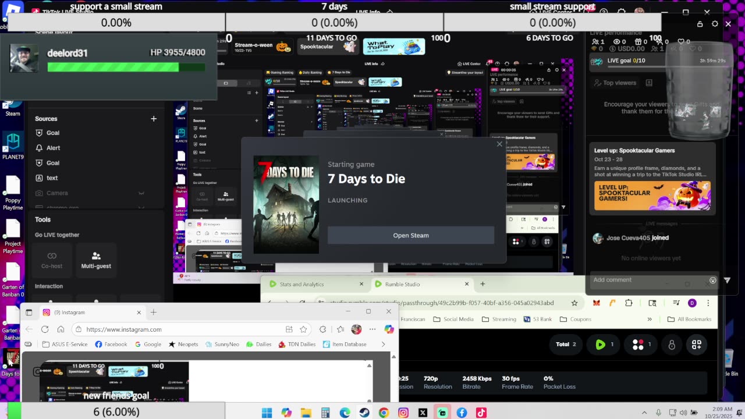
Task: Open Edge tab actions menu
Action: coord(29,313)
